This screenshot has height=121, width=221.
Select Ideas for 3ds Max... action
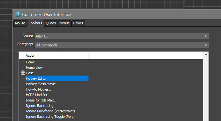coord(42,100)
